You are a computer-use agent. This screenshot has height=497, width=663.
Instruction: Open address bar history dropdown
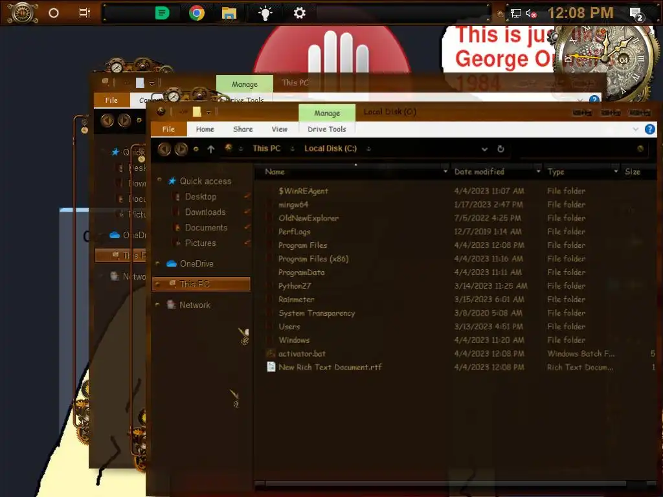click(x=484, y=149)
